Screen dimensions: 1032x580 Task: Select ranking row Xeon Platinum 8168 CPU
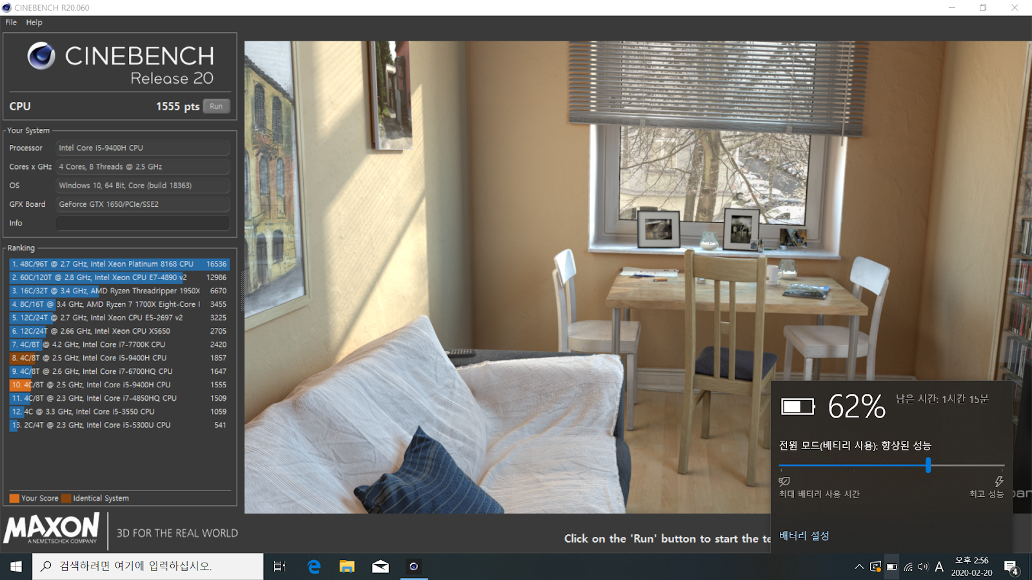pyautogui.click(x=119, y=264)
